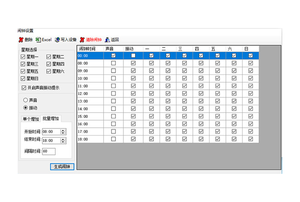Click the 结束时间 spinner arrows
The height and width of the screenshot is (202, 300).
[x=63, y=140]
